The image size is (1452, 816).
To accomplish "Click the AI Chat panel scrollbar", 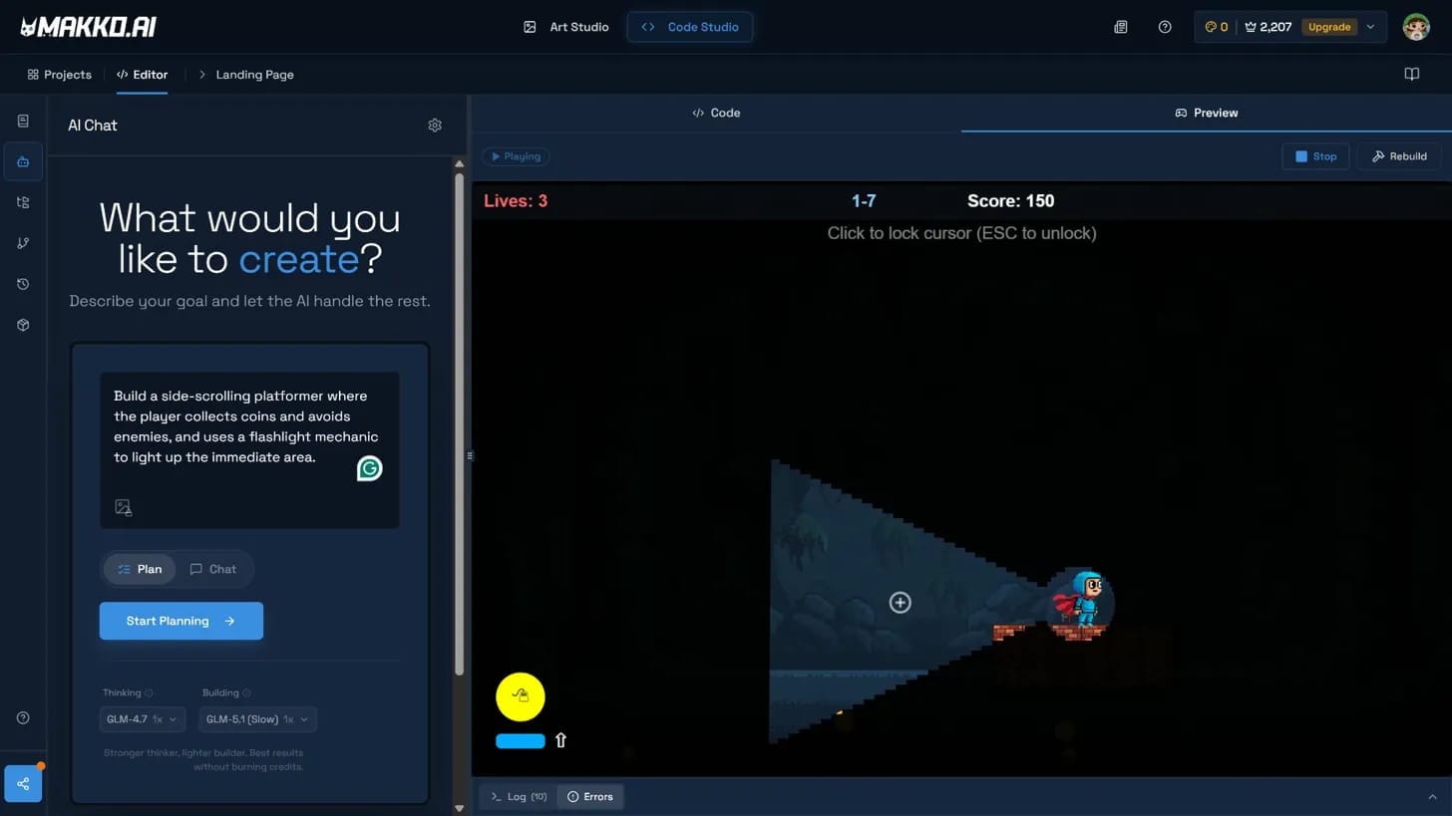I will click(x=460, y=418).
